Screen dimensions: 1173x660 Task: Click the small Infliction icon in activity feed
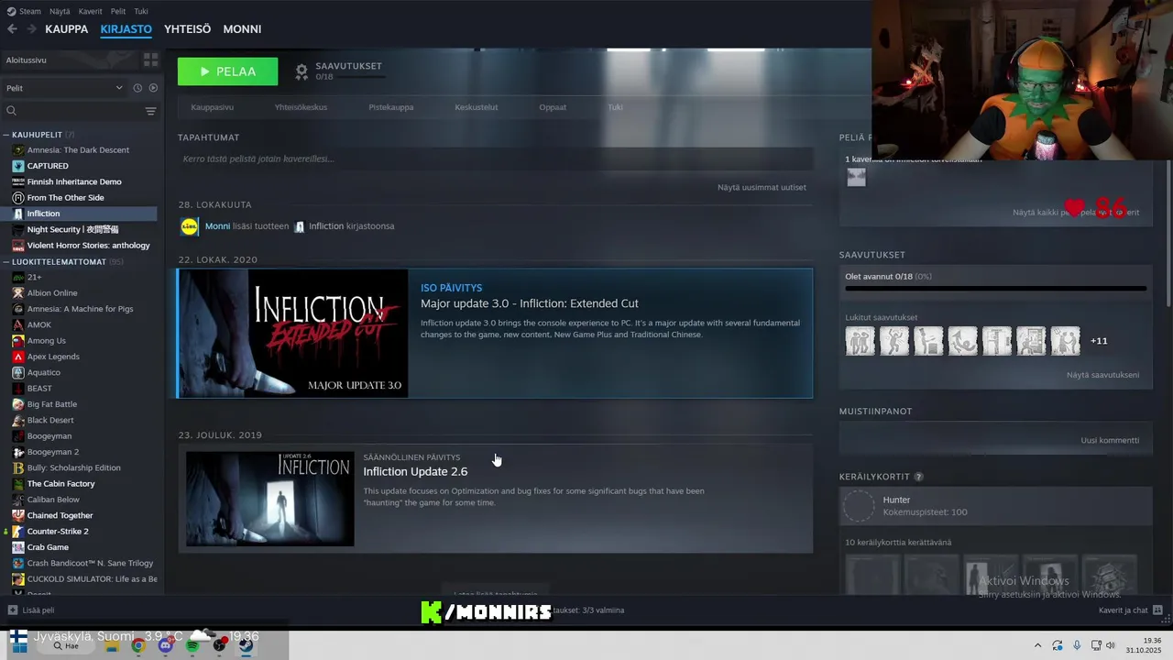pyautogui.click(x=299, y=226)
